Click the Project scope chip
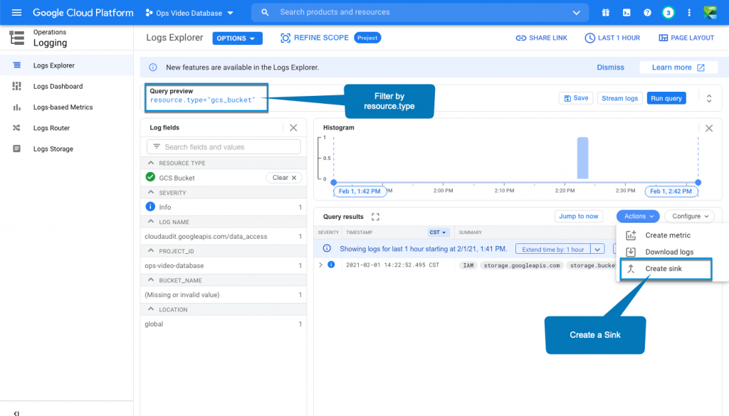The image size is (729, 416). coord(367,38)
